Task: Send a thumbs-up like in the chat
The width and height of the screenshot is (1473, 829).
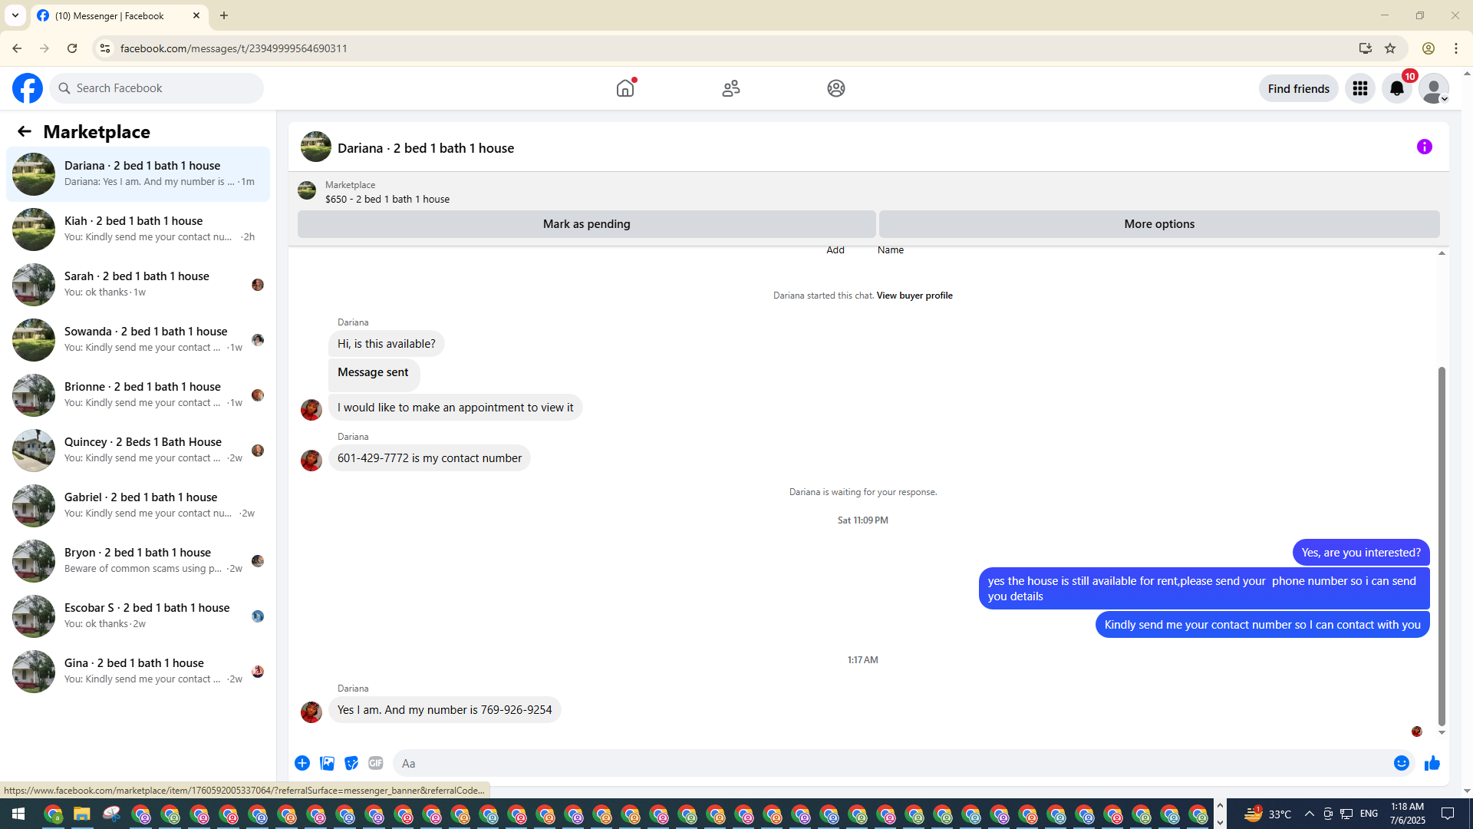Action: click(1432, 763)
